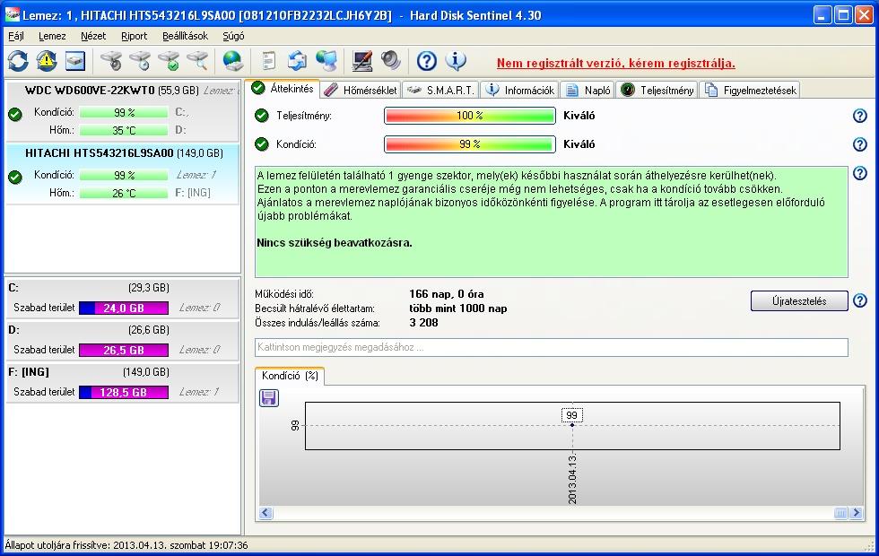The height and width of the screenshot is (556, 879).
Task: Switch to the Napló tab
Action: [x=587, y=90]
